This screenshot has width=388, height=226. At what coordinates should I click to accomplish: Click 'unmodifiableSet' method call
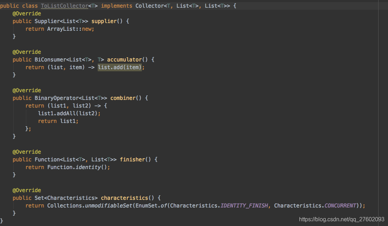point(109,205)
